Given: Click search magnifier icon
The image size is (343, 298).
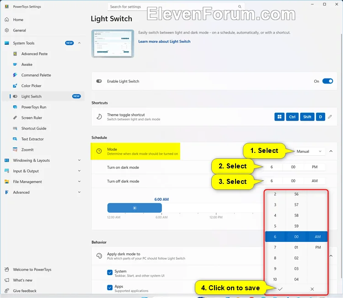Looking at the screenshot, I should 240,6.
